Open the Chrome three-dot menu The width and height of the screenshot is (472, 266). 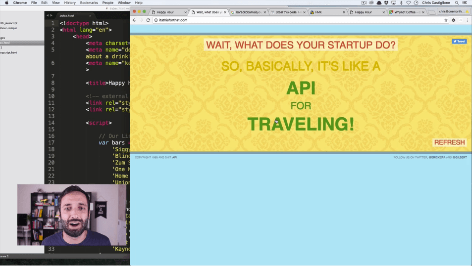tap(467, 20)
